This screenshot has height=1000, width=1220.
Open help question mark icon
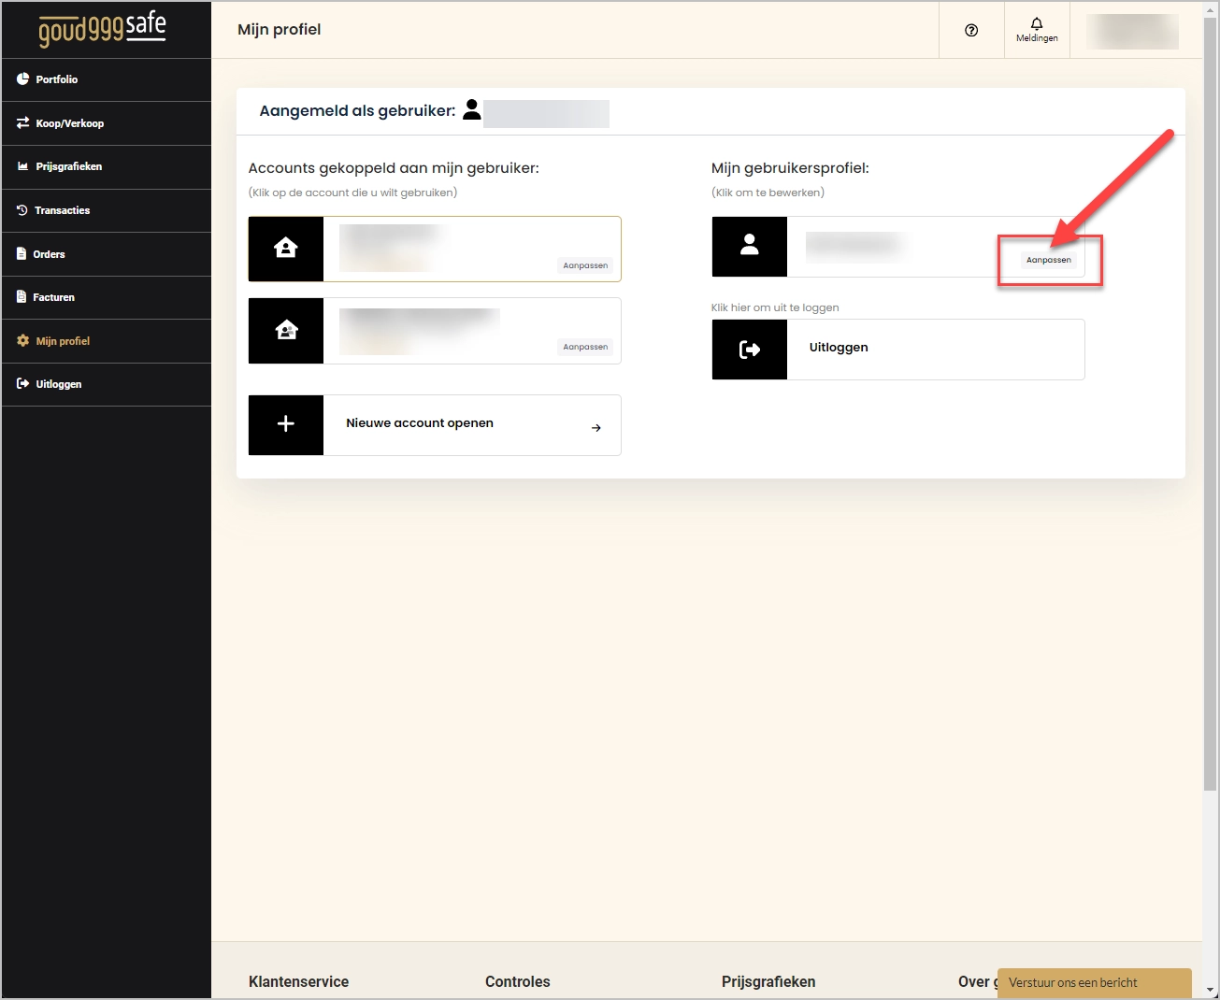click(971, 30)
